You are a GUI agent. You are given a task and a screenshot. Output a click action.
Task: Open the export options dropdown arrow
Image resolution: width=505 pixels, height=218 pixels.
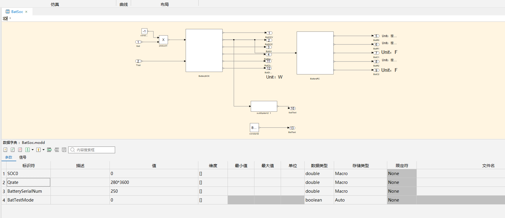(43, 150)
